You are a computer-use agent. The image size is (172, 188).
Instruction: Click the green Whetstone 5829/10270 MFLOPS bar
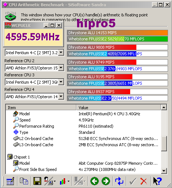[x=117, y=39]
